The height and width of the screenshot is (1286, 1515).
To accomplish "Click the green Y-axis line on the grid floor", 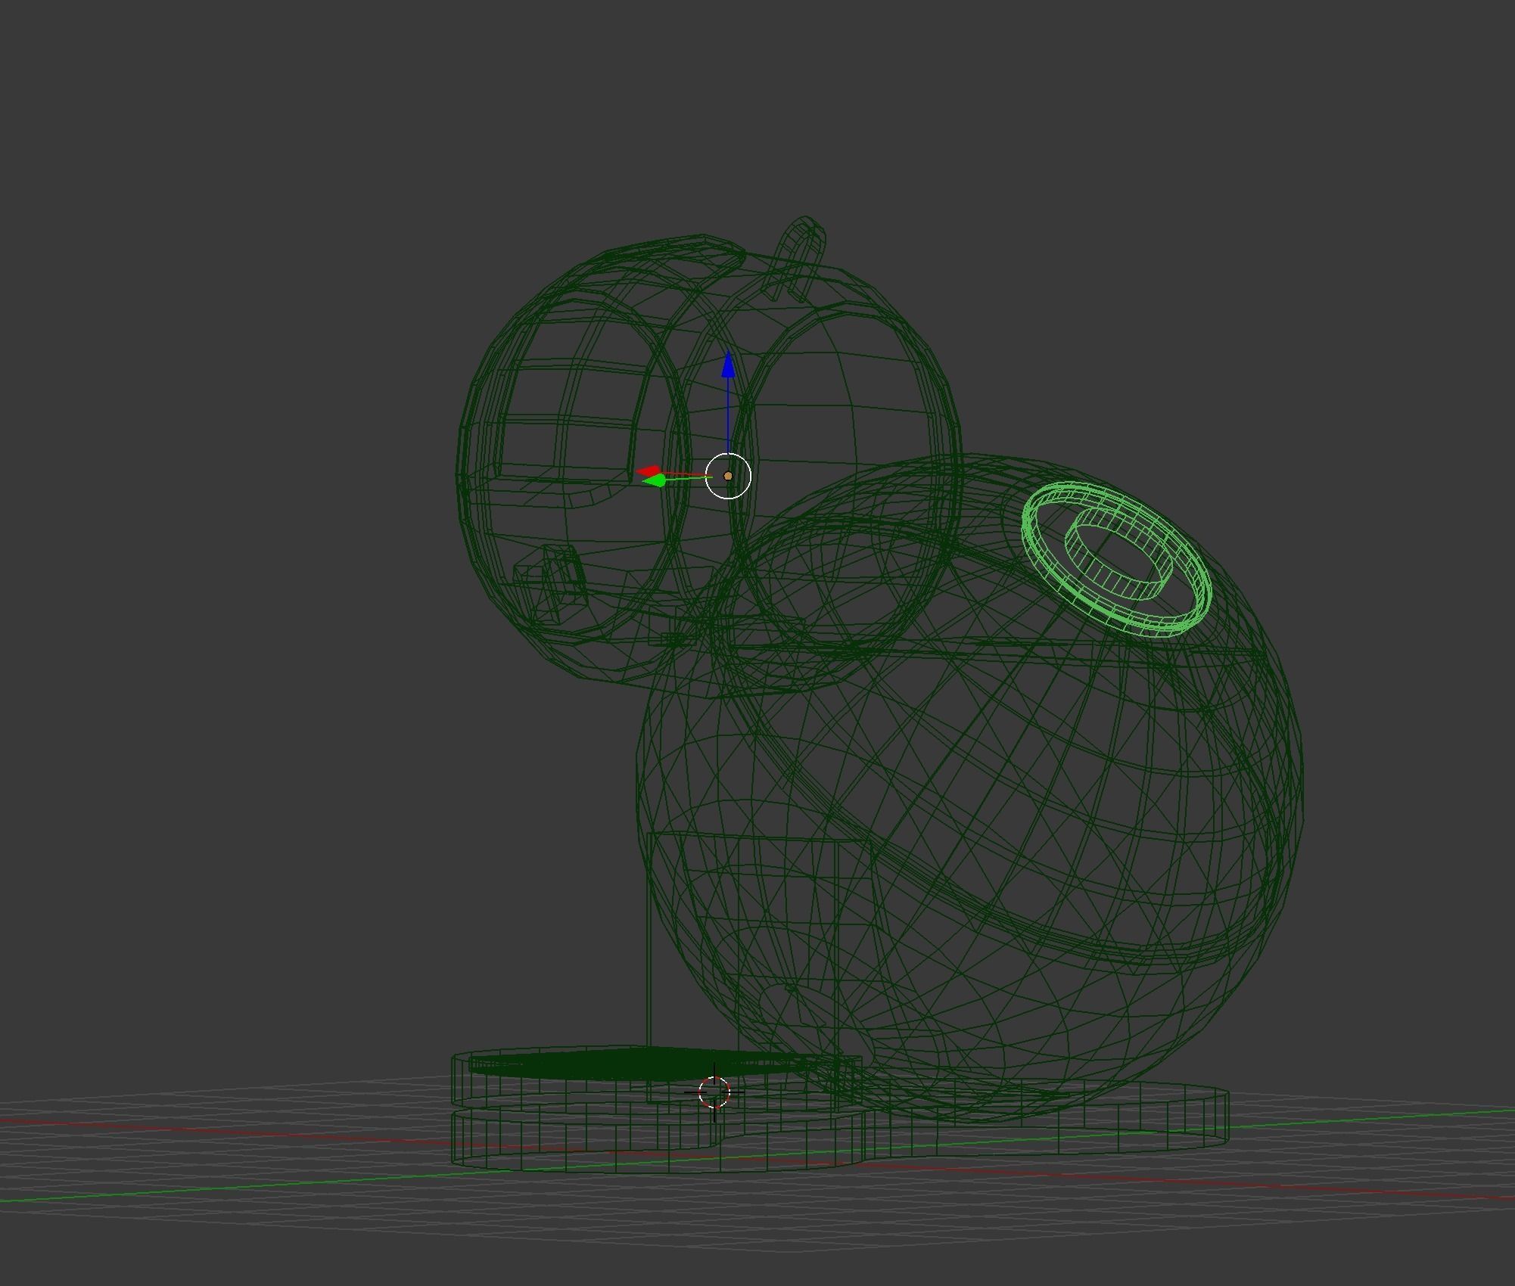I will pos(227,1188).
